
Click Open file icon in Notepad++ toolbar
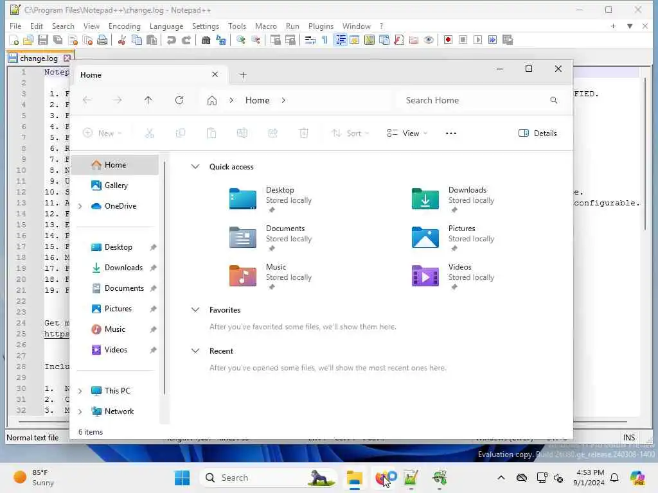(x=28, y=40)
